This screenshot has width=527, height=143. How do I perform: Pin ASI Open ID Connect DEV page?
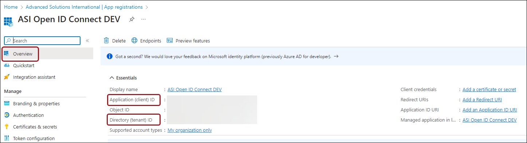(132, 19)
